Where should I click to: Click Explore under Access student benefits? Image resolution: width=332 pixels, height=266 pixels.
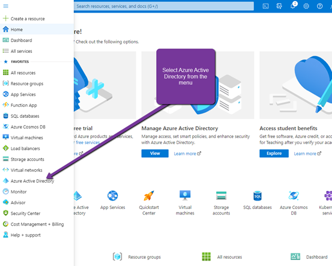274,153
